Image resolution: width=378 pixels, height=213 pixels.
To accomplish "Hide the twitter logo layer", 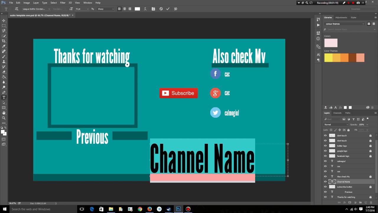I will [x=325, y=146].
